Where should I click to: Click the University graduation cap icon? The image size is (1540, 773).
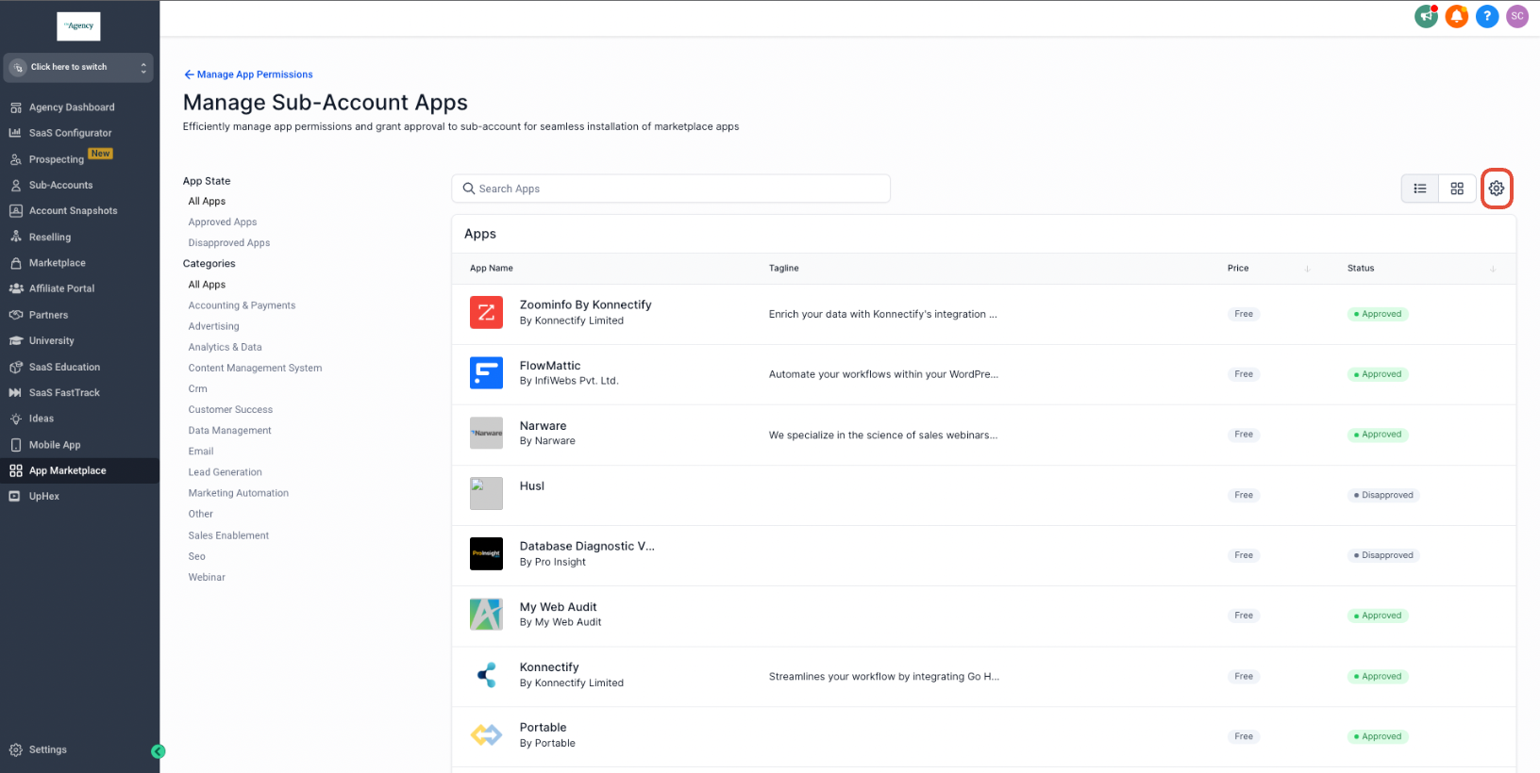point(16,340)
